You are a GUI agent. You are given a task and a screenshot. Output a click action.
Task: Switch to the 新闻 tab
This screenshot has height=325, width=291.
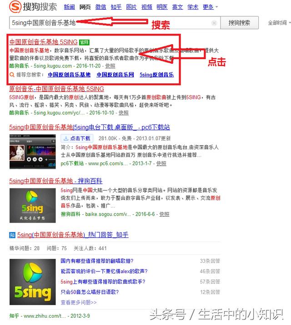point(69,7)
